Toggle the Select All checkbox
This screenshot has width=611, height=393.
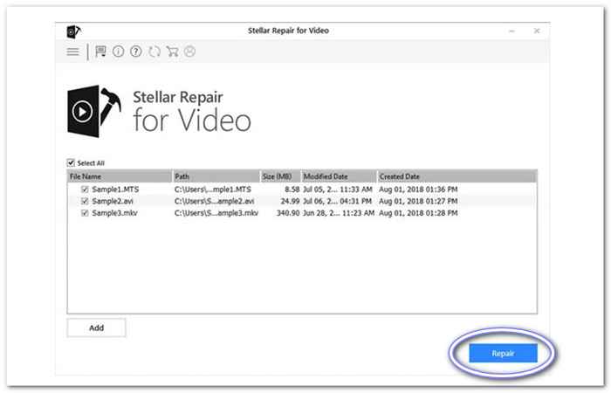(x=71, y=162)
